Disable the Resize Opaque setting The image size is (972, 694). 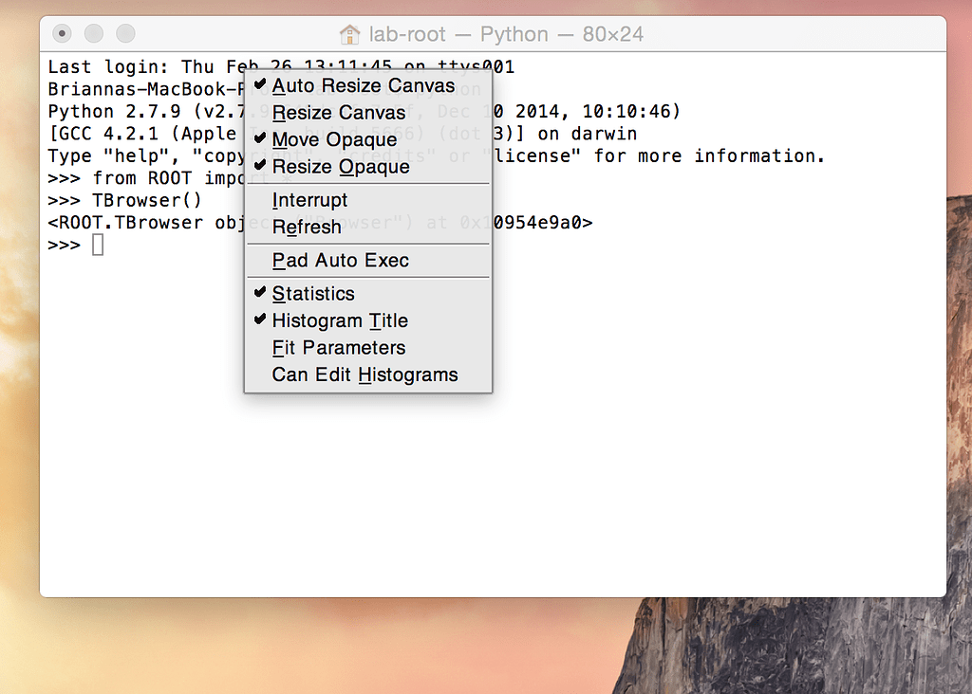pos(341,167)
